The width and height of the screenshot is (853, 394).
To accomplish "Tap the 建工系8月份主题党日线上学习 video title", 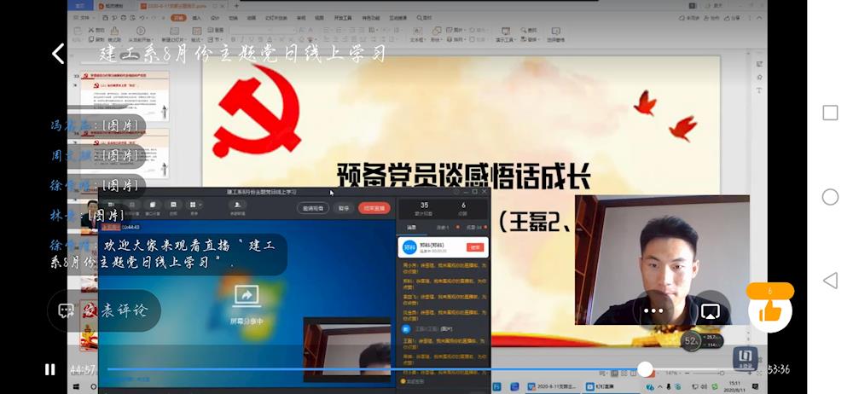I will [x=243, y=54].
